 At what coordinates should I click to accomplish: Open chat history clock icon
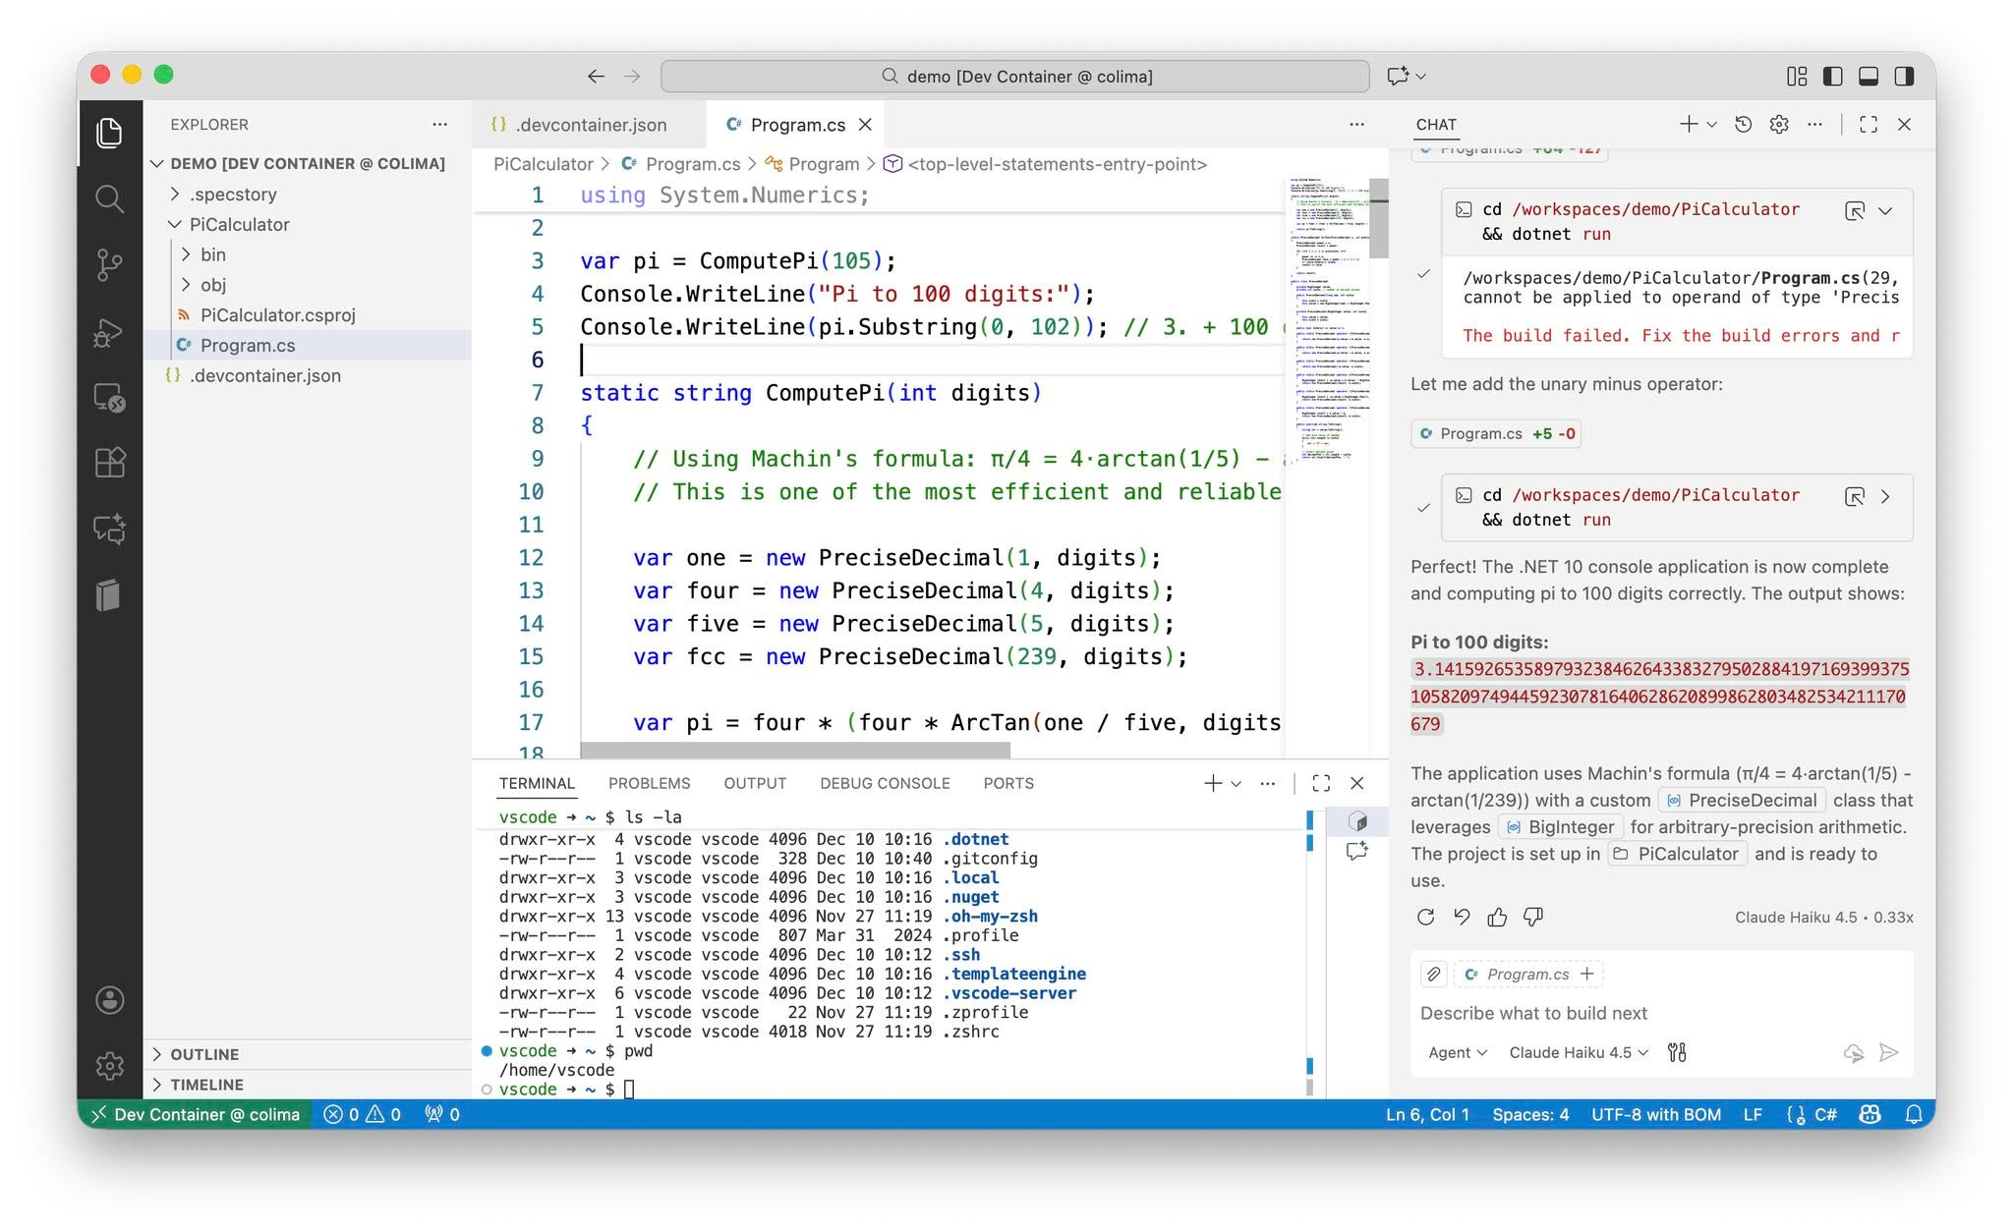1743,125
